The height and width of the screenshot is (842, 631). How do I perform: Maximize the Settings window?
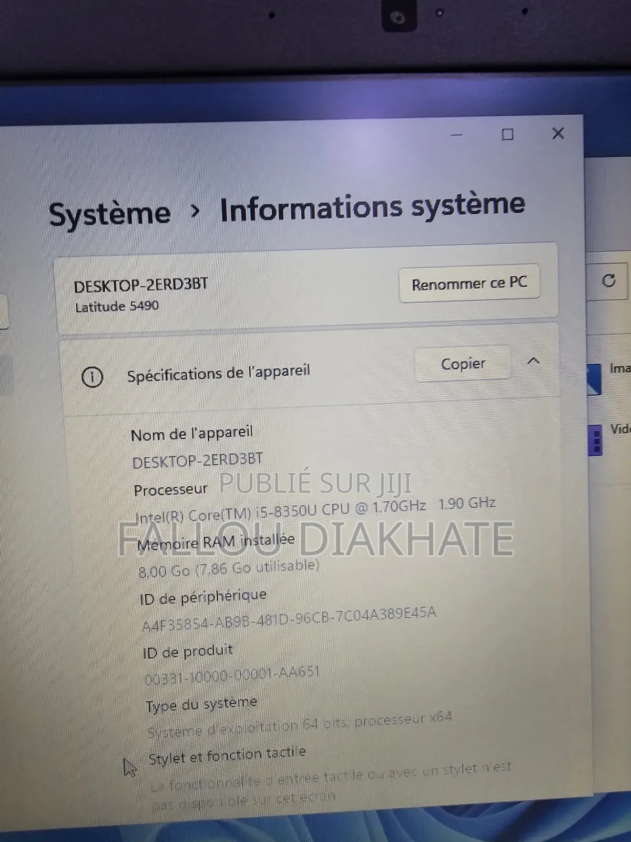coord(507,134)
